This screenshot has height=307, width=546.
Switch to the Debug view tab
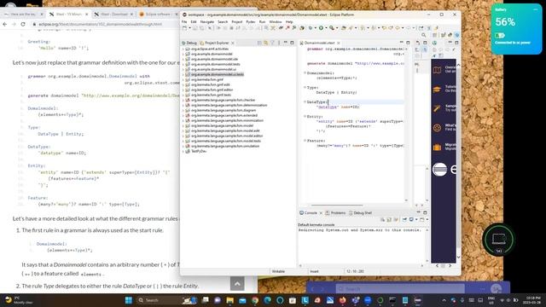coord(189,43)
